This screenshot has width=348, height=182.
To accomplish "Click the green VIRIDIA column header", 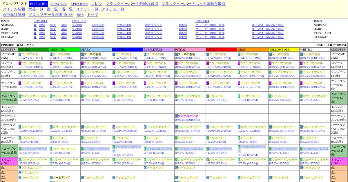I will tap(33, 50).
